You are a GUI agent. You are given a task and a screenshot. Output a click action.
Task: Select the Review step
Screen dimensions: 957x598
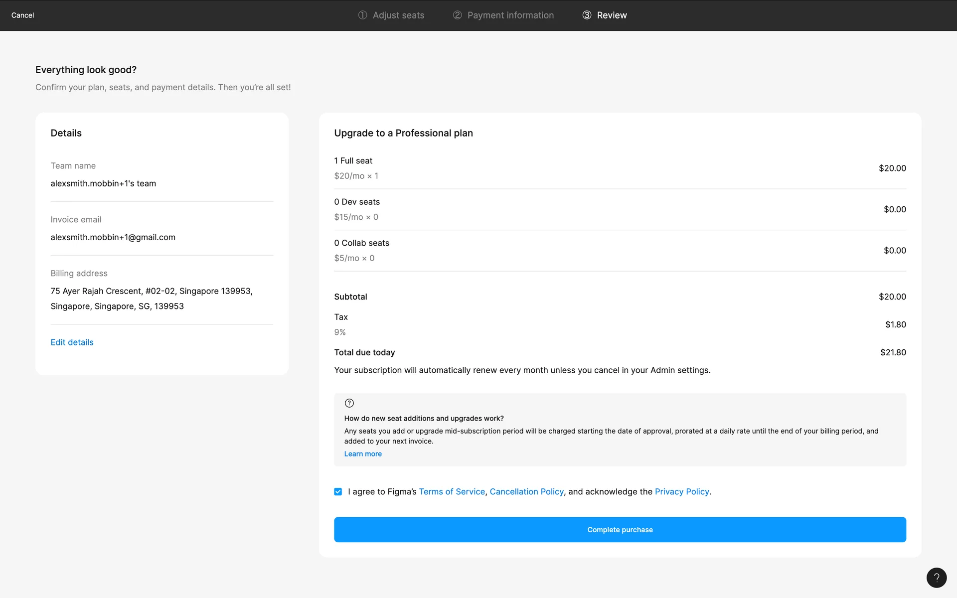point(612,15)
